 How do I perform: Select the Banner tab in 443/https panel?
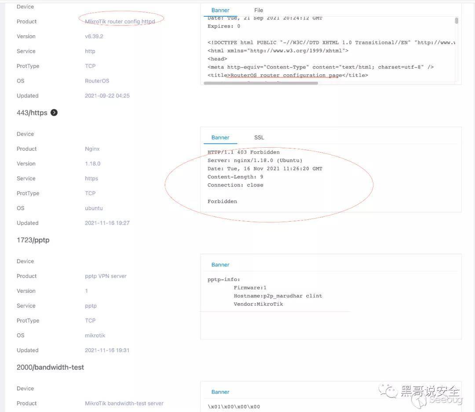click(220, 138)
